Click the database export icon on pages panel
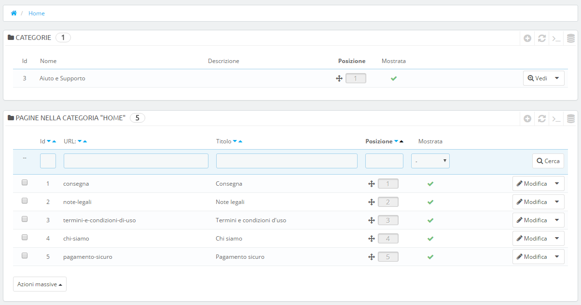This screenshot has width=581, height=305. click(571, 118)
